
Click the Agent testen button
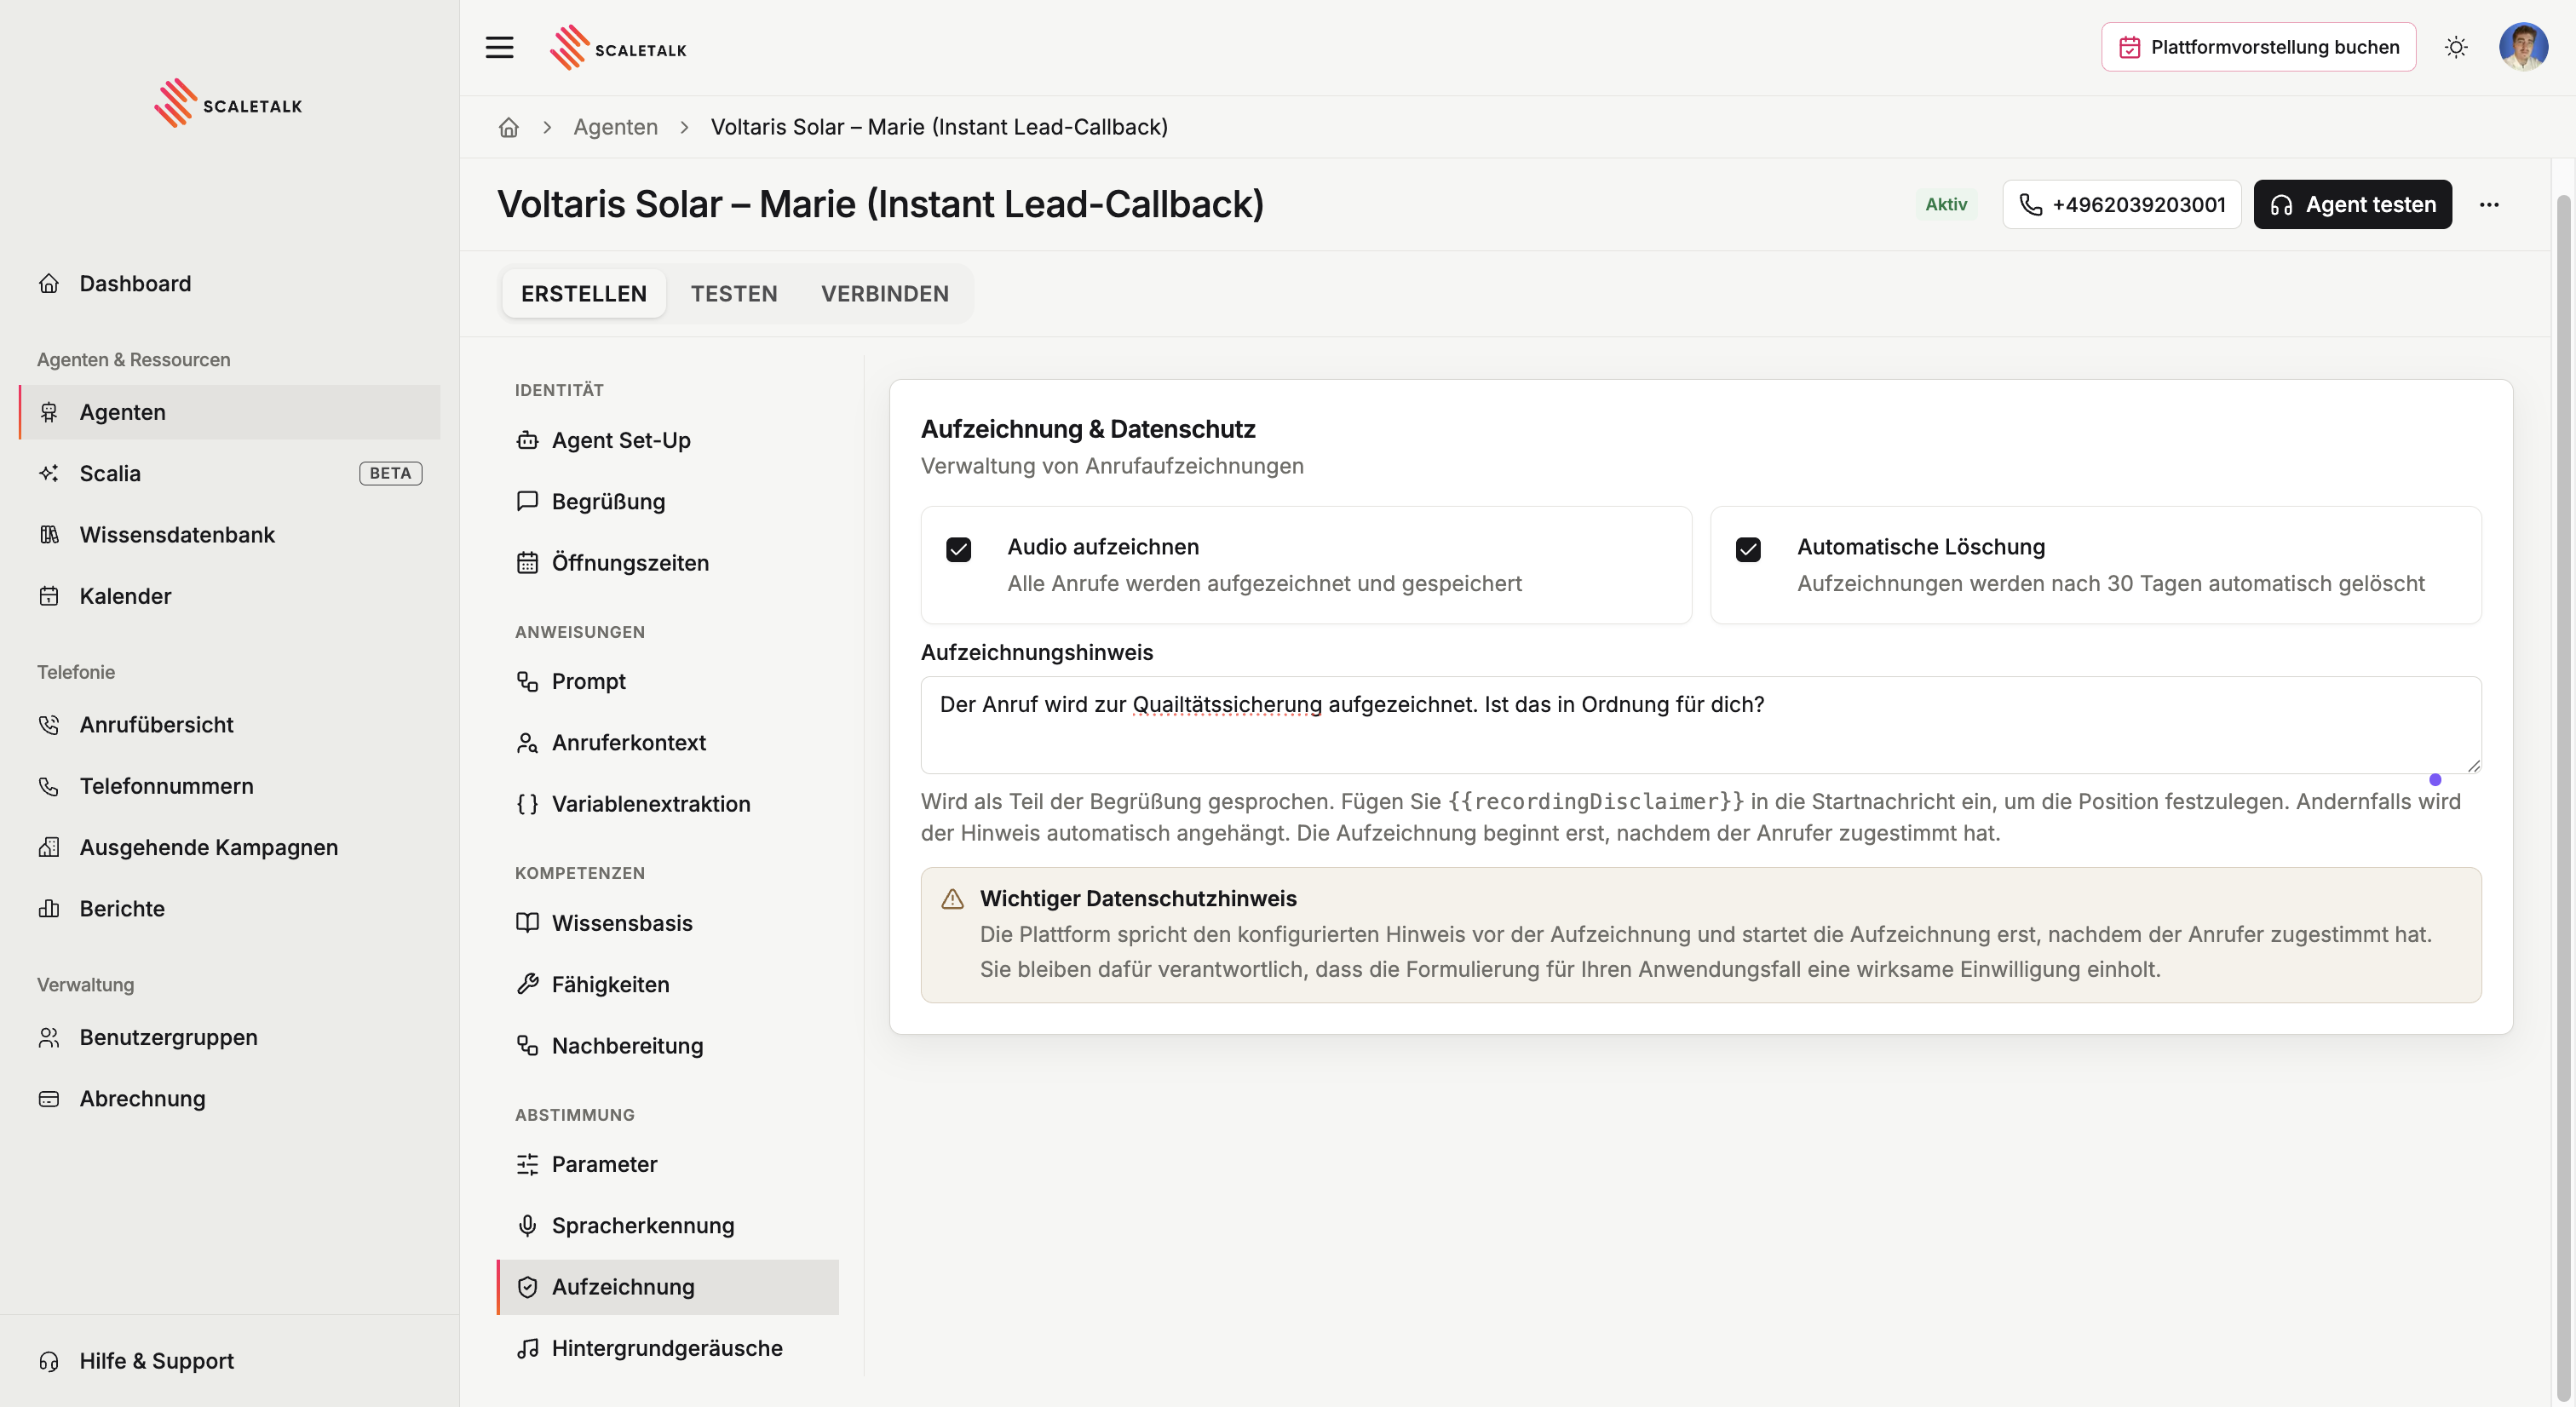2352,204
